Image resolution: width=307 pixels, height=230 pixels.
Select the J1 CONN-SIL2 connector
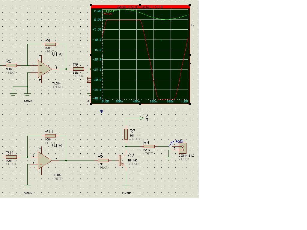[183, 148]
